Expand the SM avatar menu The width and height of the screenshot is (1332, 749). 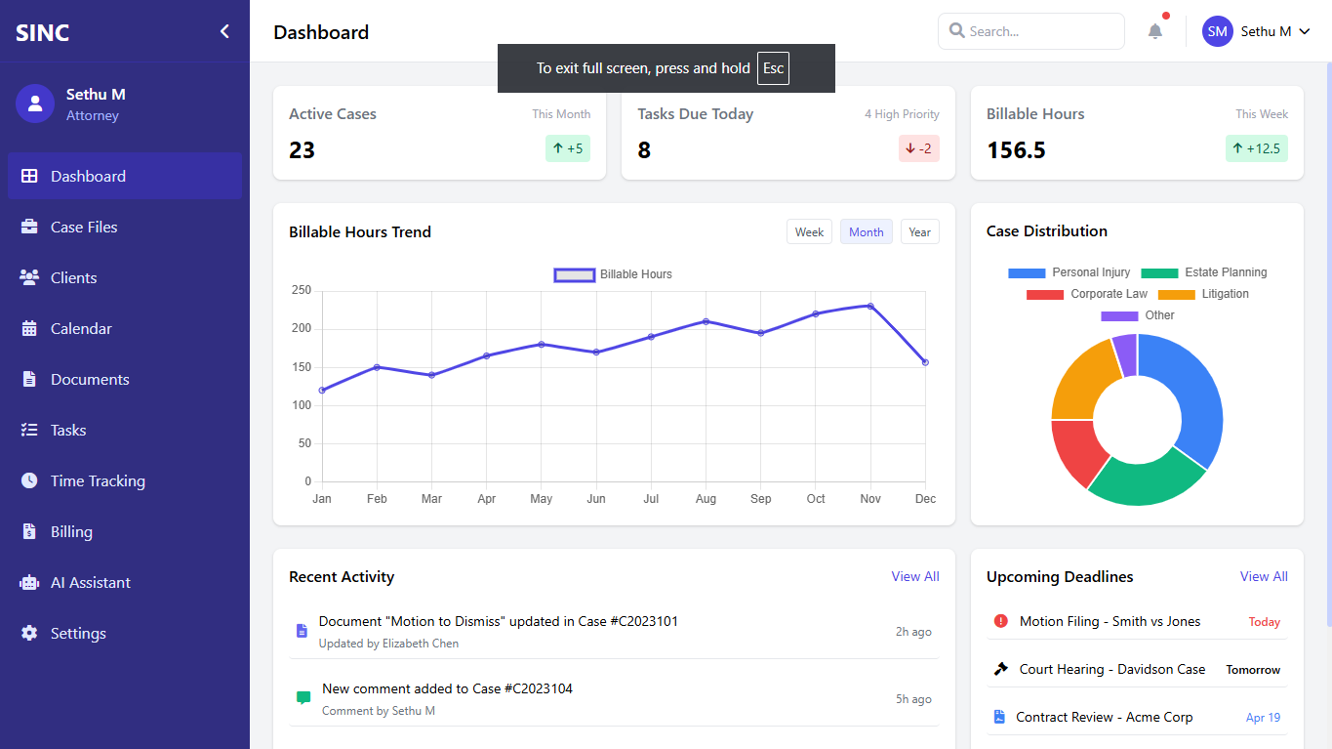click(x=1217, y=30)
